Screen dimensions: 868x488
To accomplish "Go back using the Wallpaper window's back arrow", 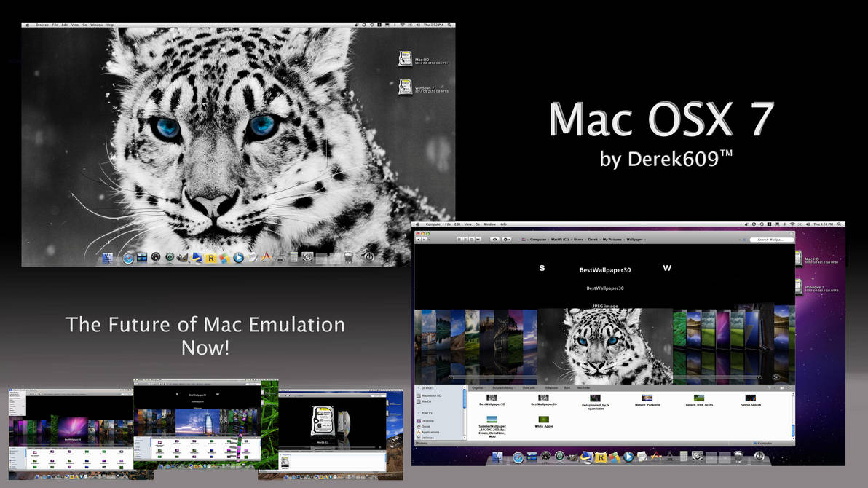I will tap(419, 240).
